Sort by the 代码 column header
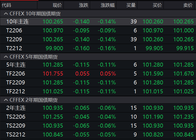The image size is (196, 140). [7, 5]
